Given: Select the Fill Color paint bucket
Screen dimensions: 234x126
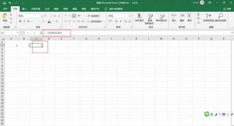Looking at the screenshot, I should click(x=43, y=21).
